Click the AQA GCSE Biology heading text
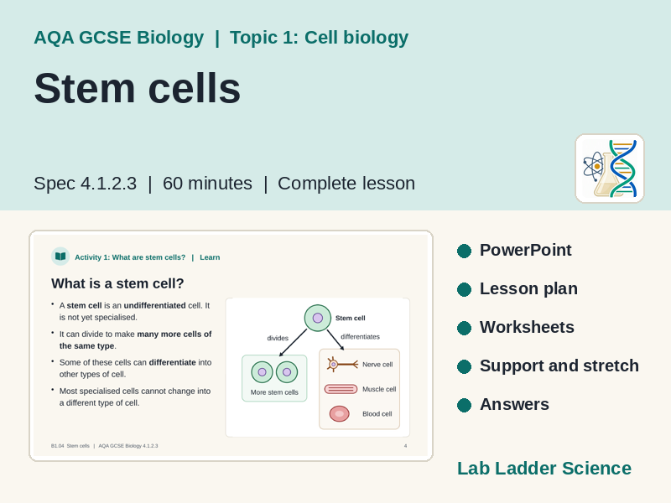 (x=119, y=38)
